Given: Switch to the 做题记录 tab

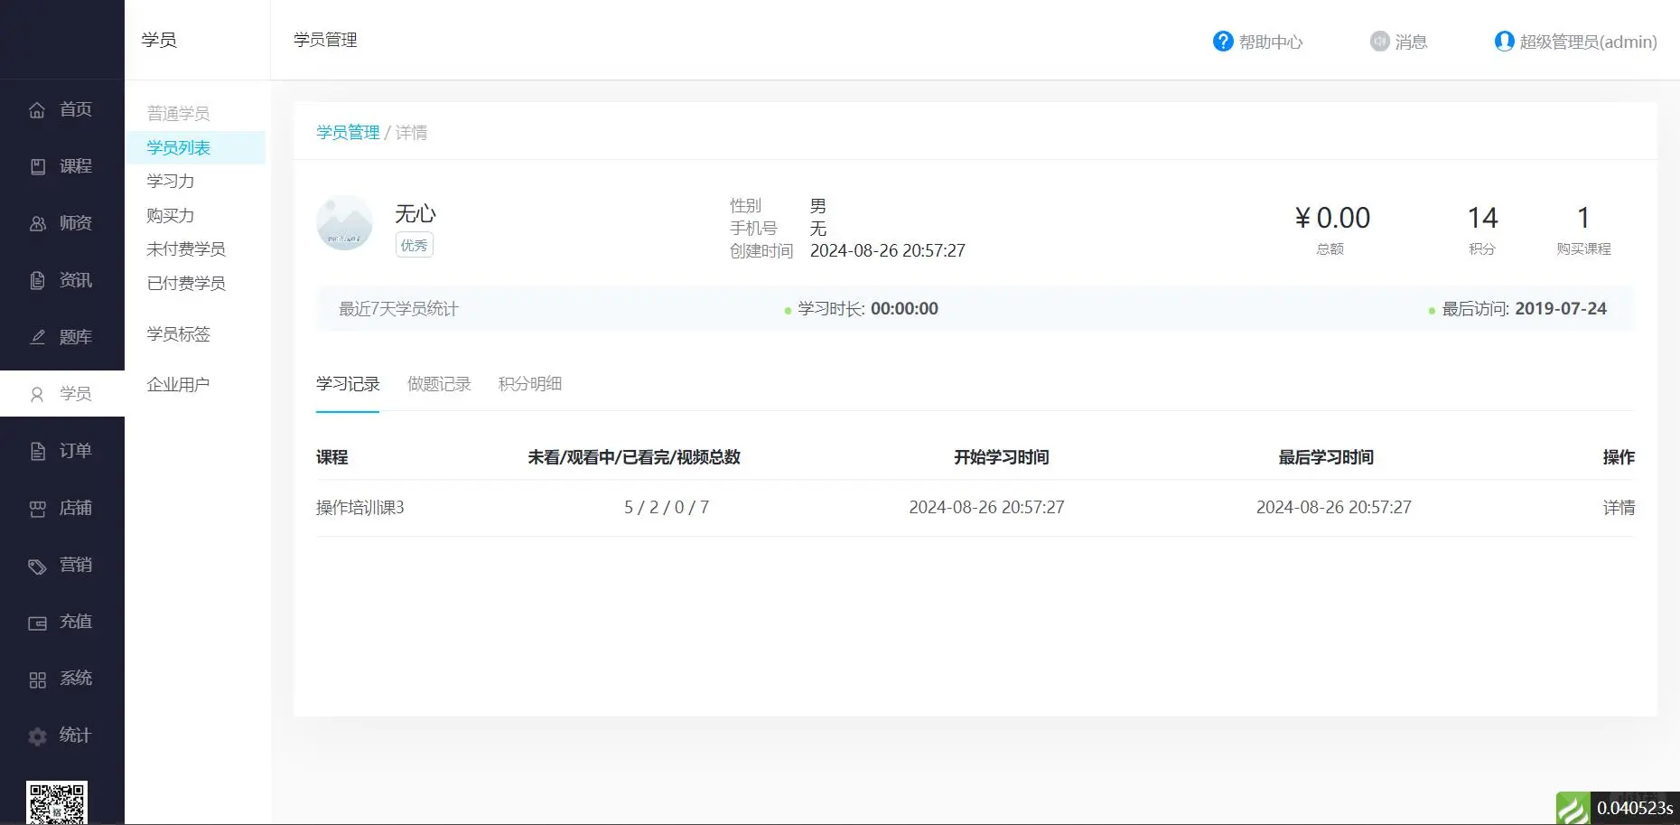Looking at the screenshot, I should [x=439, y=383].
